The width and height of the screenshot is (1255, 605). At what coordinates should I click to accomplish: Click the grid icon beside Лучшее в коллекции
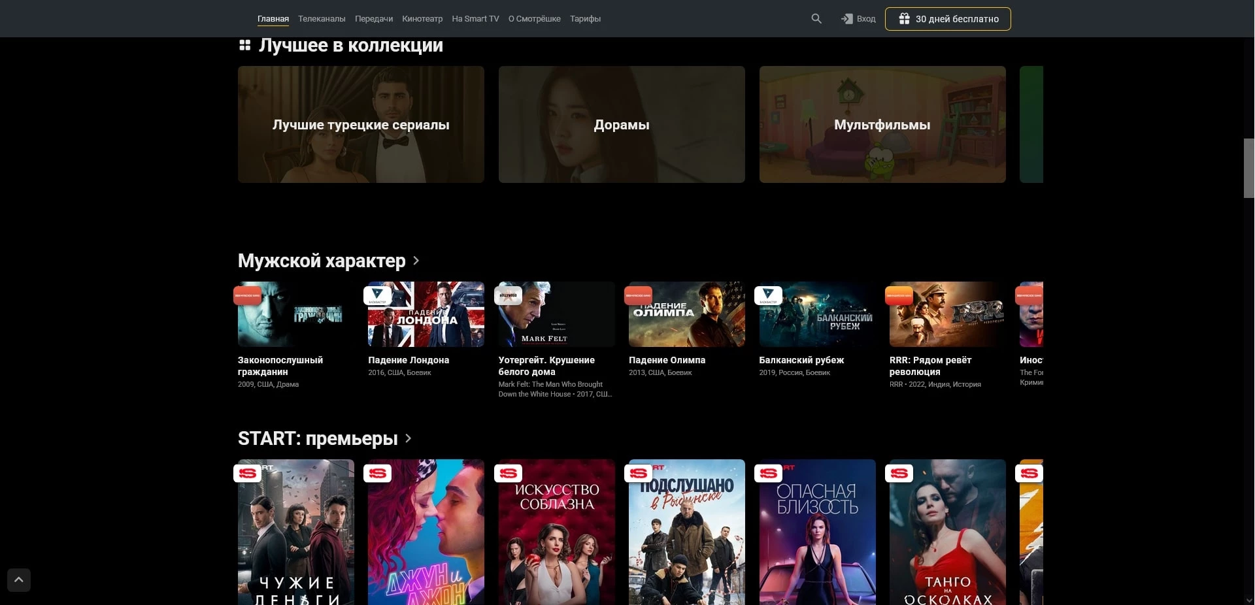(x=245, y=45)
